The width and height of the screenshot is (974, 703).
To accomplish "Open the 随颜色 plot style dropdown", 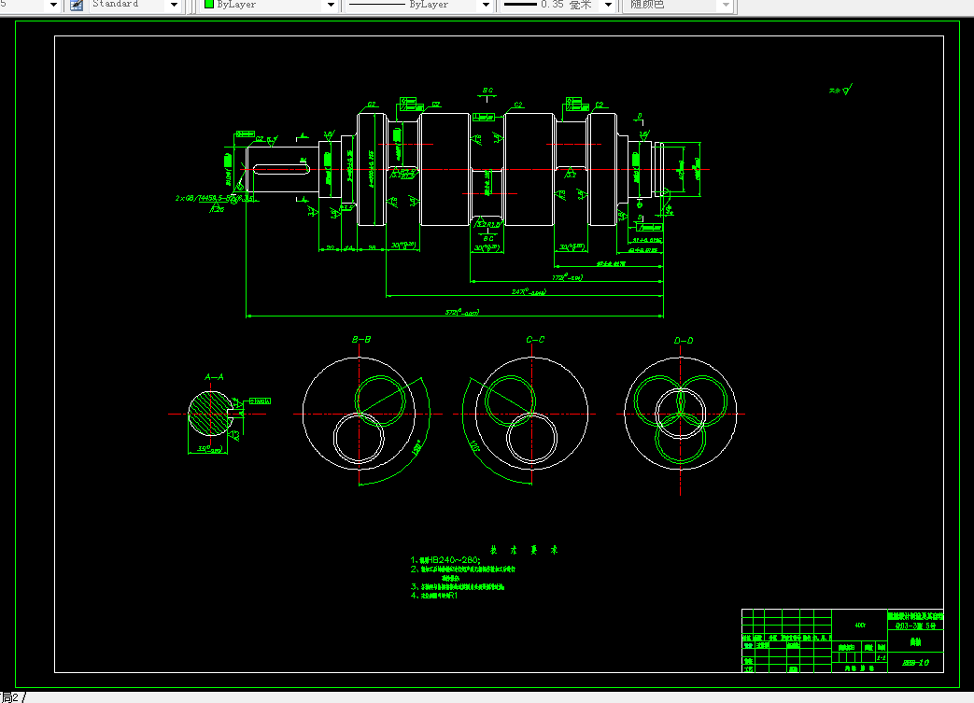I will pos(726,5).
